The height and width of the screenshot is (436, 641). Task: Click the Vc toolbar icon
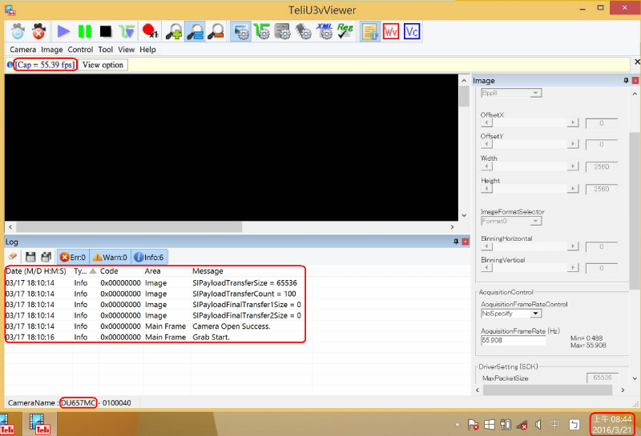[x=412, y=32]
